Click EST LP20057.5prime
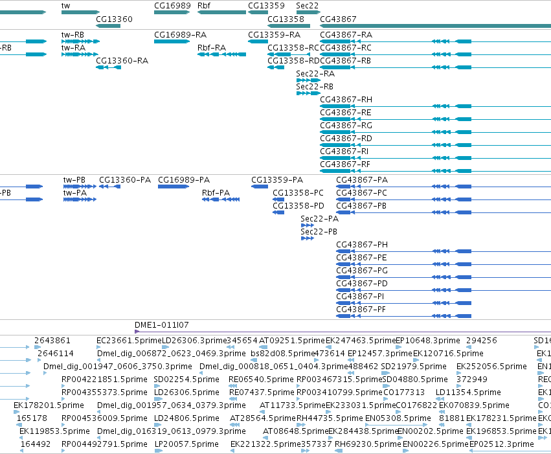The height and width of the screenshot is (454, 551). pos(186,444)
